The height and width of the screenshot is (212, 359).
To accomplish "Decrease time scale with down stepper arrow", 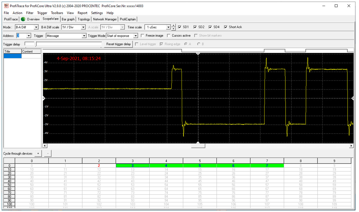I will pyautogui.click(x=173, y=29).
